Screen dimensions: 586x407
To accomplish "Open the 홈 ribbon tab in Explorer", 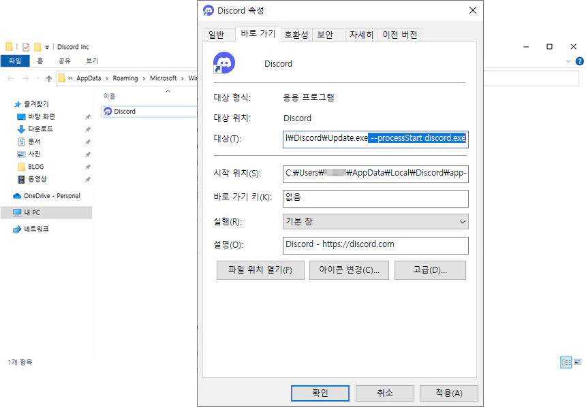I will (40, 61).
